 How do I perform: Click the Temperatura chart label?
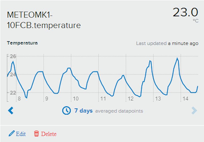(22, 43)
